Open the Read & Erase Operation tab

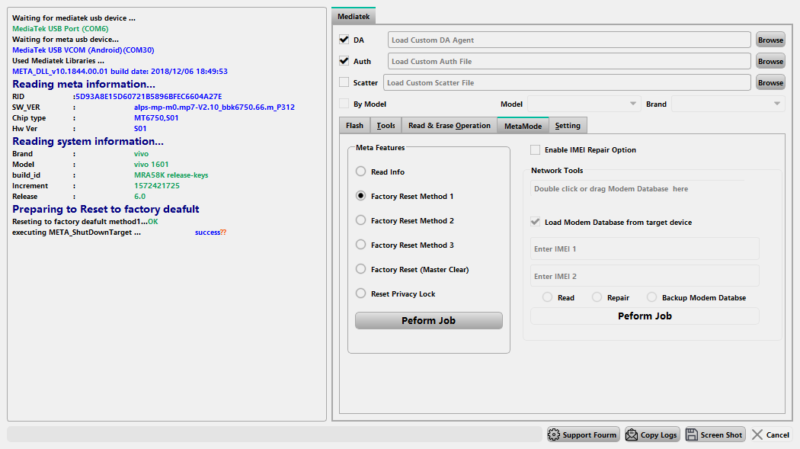tap(449, 126)
